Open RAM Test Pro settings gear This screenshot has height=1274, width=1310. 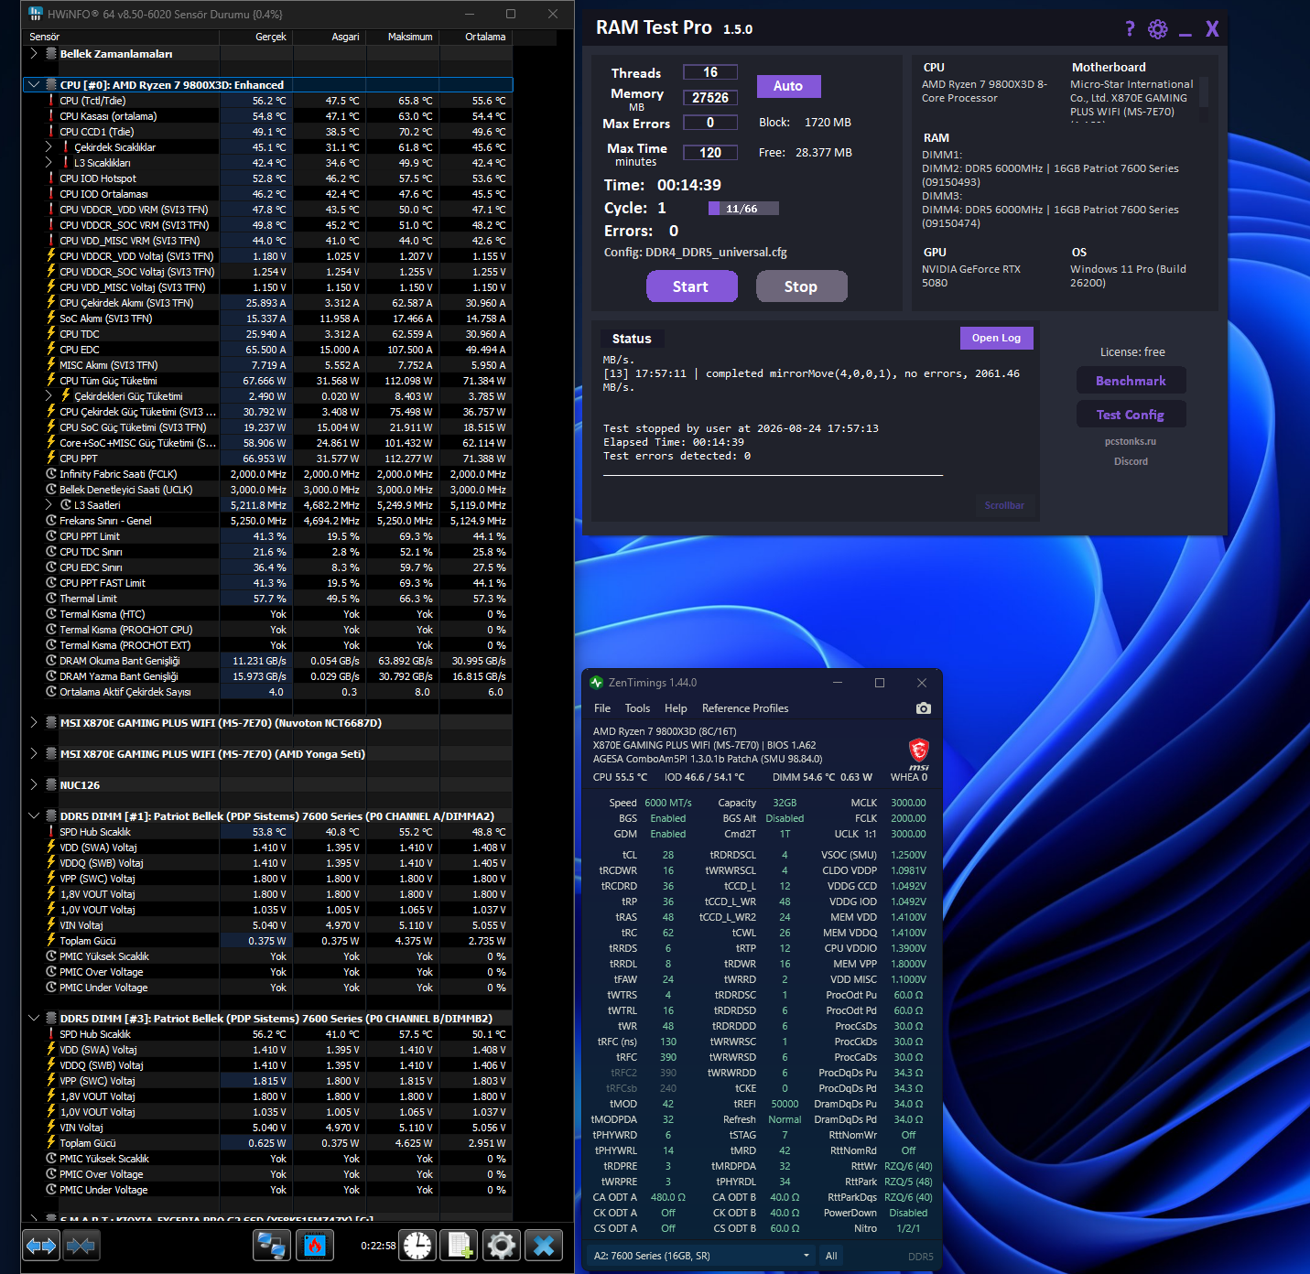1158,29
